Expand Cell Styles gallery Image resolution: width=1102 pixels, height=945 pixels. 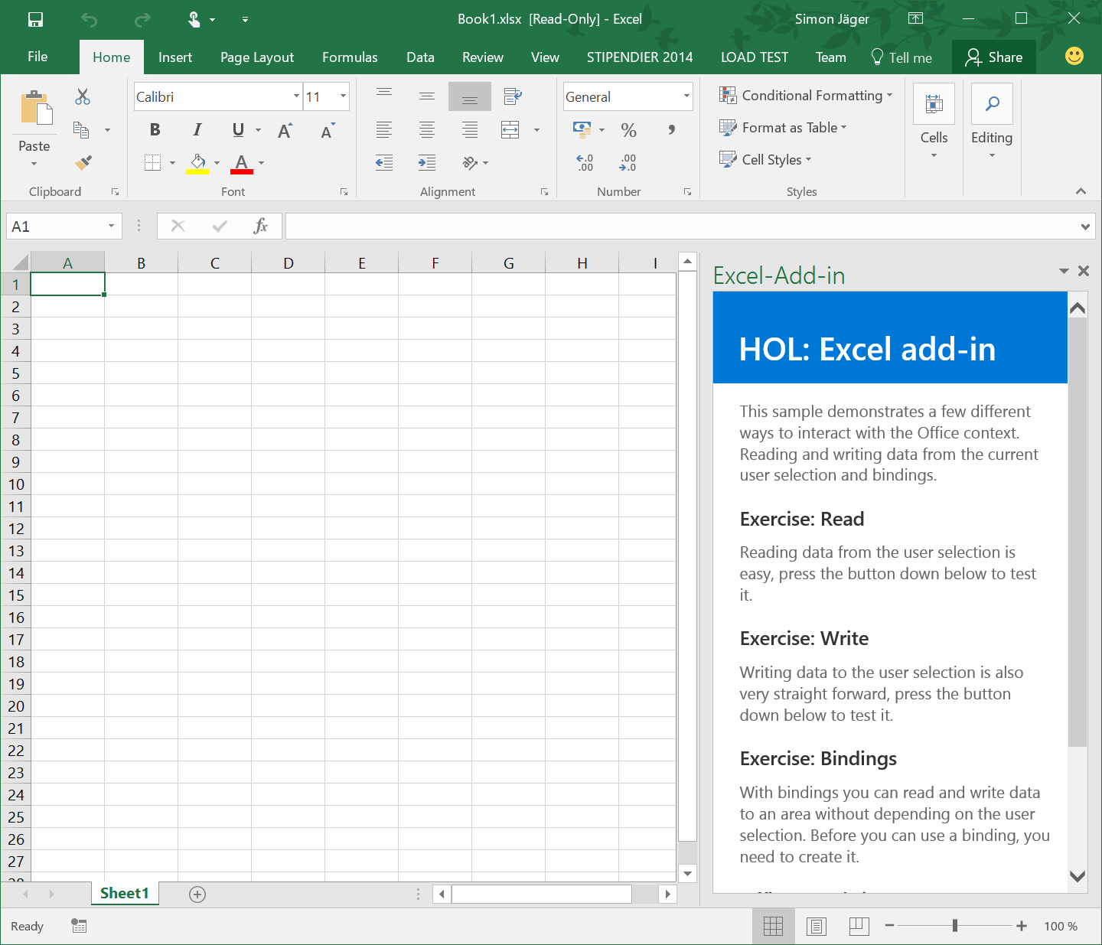coord(765,160)
